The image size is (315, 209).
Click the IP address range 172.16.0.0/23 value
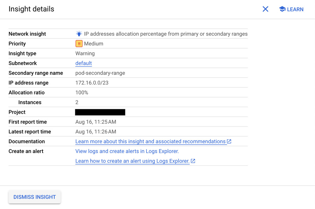(92, 83)
